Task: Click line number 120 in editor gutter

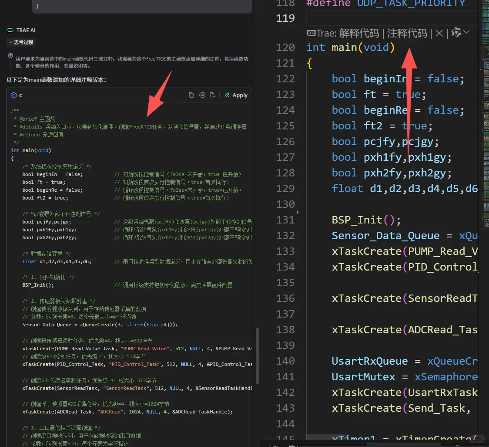Action: pyautogui.click(x=285, y=47)
